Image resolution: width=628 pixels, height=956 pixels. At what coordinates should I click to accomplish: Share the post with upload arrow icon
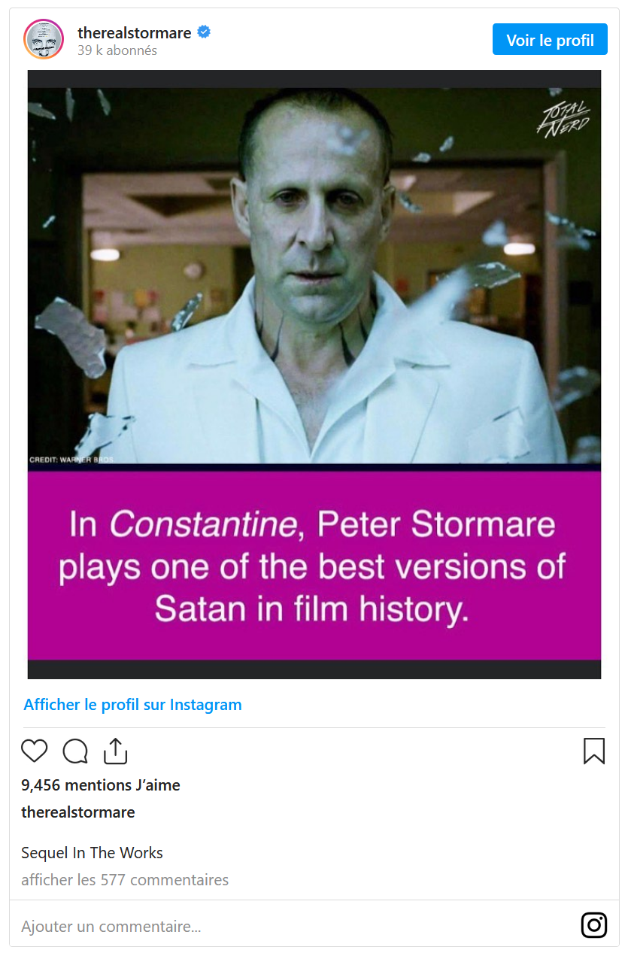tap(115, 751)
